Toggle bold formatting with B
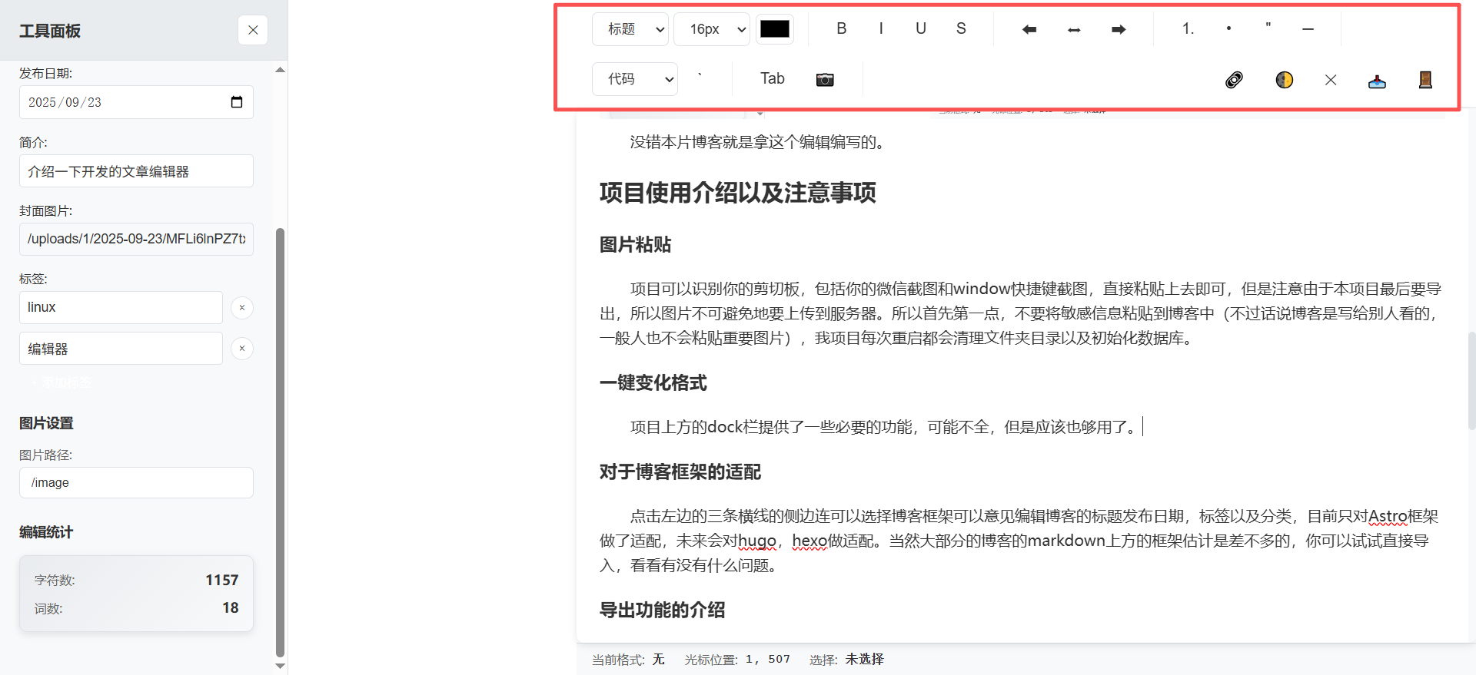 [841, 28]
